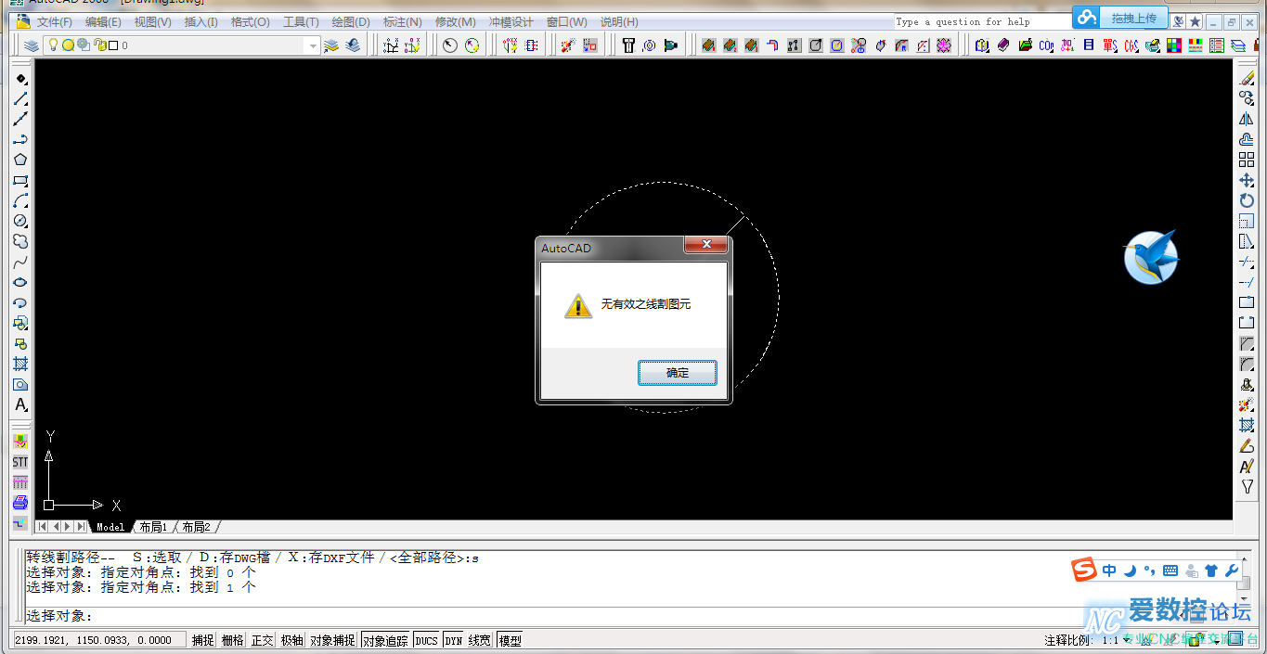The image size is (1267, 654).
Task: Select the Chamfer tool in right toolbar
Action: pyautogui.click(x=1247, y=343)
